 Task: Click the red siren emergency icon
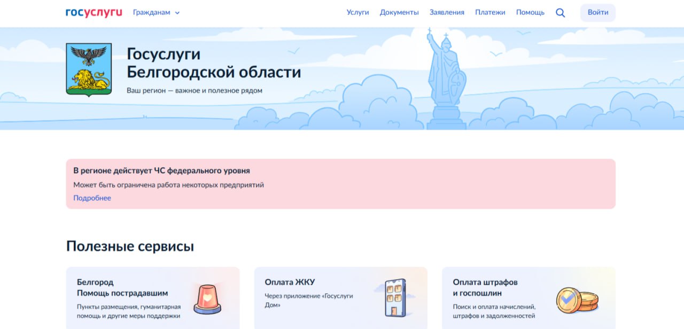pos(206,298)
